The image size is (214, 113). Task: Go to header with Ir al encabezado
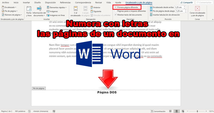pyautogui.click(x=76, y=11)
